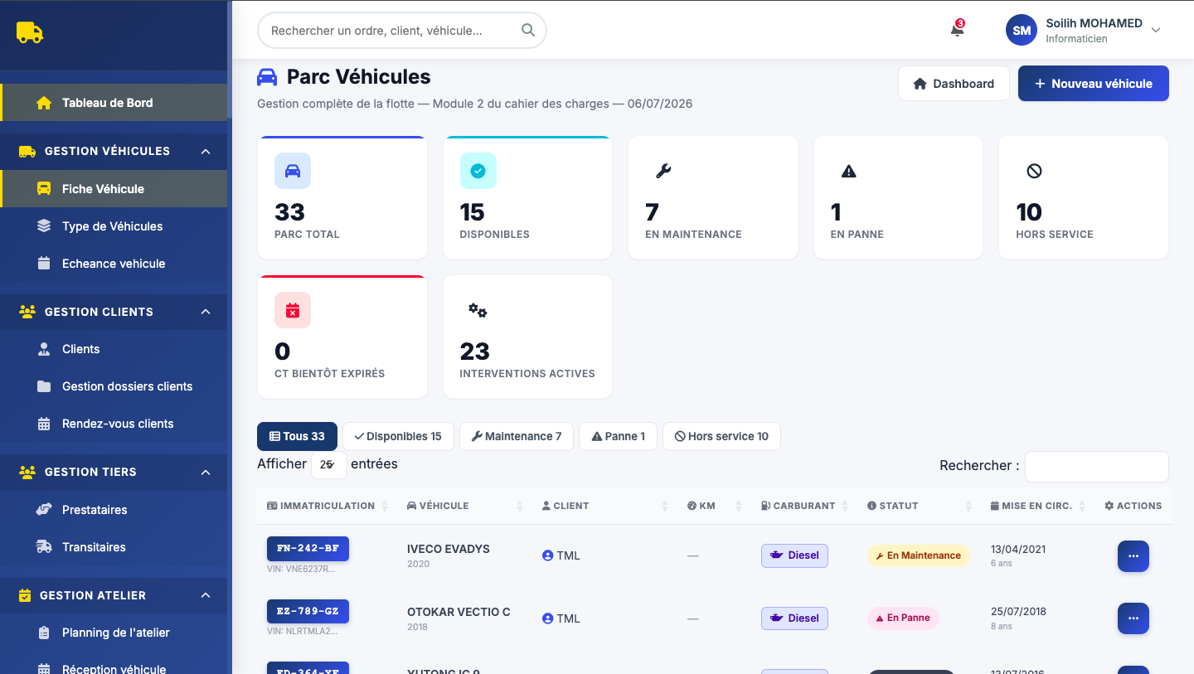Viewport: 1194px width, 674px height.
Task: Select the Tous 33 filter tab
Action: pyautogui.click(x=297, y=436)
